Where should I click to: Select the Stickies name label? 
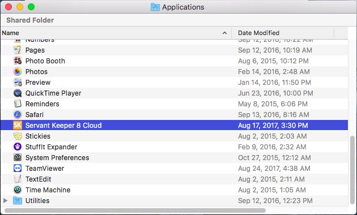pyautogui.click(x=38, y=136)
